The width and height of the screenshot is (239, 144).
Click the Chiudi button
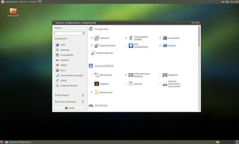pos(69,108)
